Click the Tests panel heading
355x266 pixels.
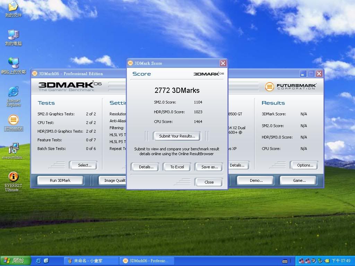46,103
